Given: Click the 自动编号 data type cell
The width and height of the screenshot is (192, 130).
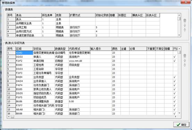Looking at the screenshot, I should pyautogui.click(x=61, y=53).
